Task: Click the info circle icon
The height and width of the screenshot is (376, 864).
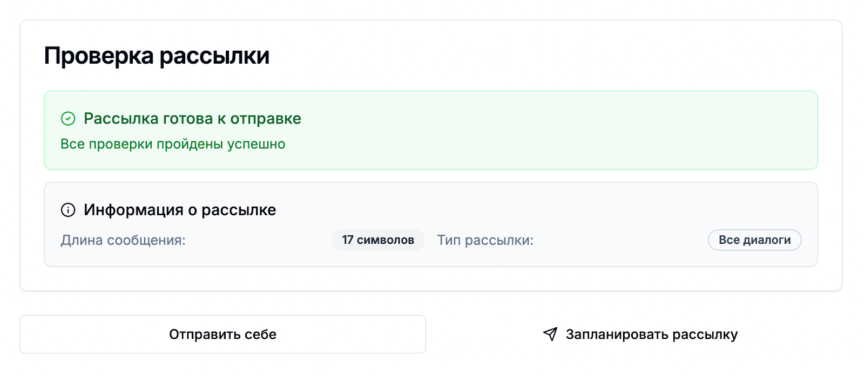Action: (x=68, y=210)
